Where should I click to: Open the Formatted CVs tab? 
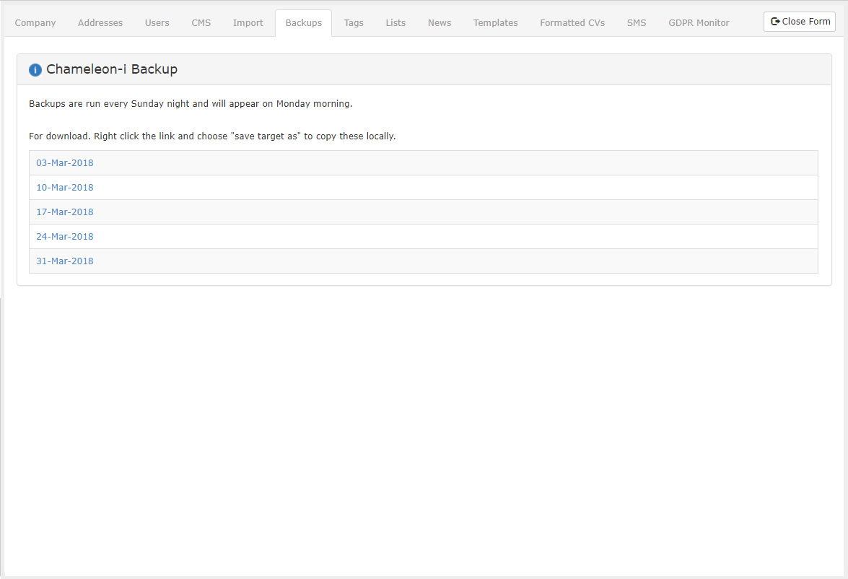(x=572, y=22)
